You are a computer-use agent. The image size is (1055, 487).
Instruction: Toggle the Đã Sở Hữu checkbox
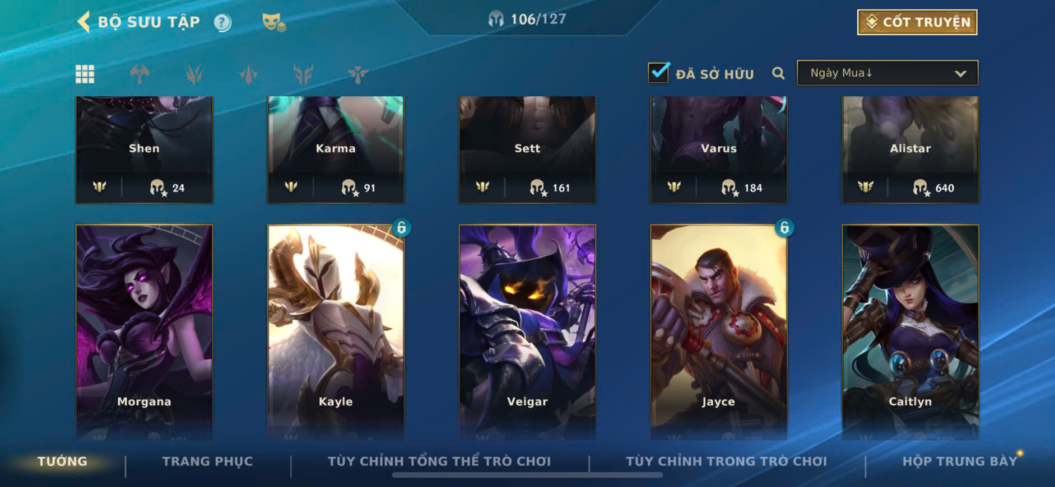658,73
